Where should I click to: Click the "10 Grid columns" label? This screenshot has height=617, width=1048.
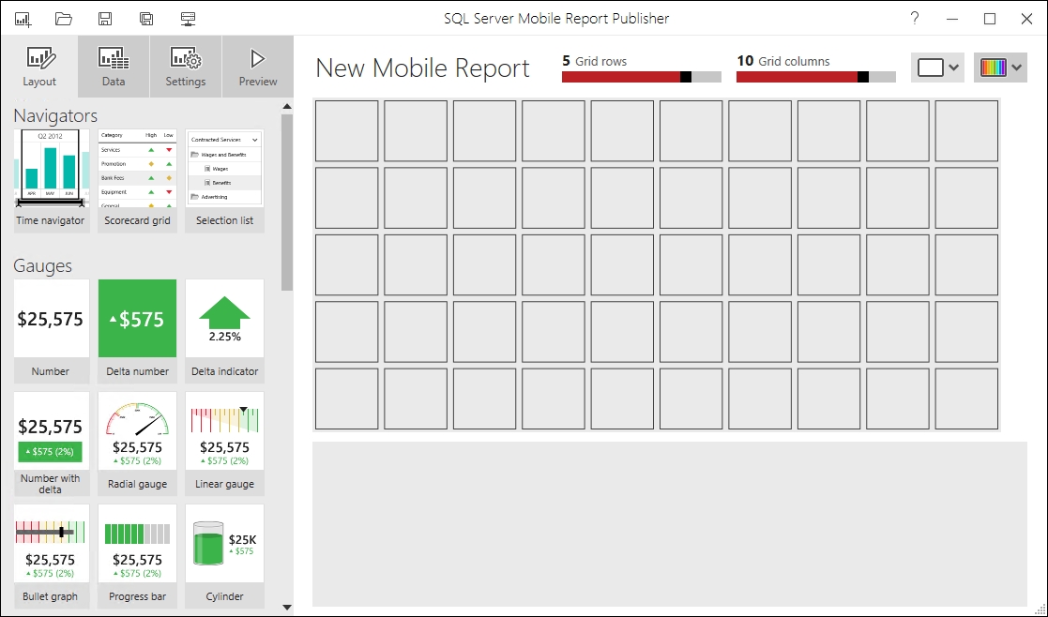[783, 62]
